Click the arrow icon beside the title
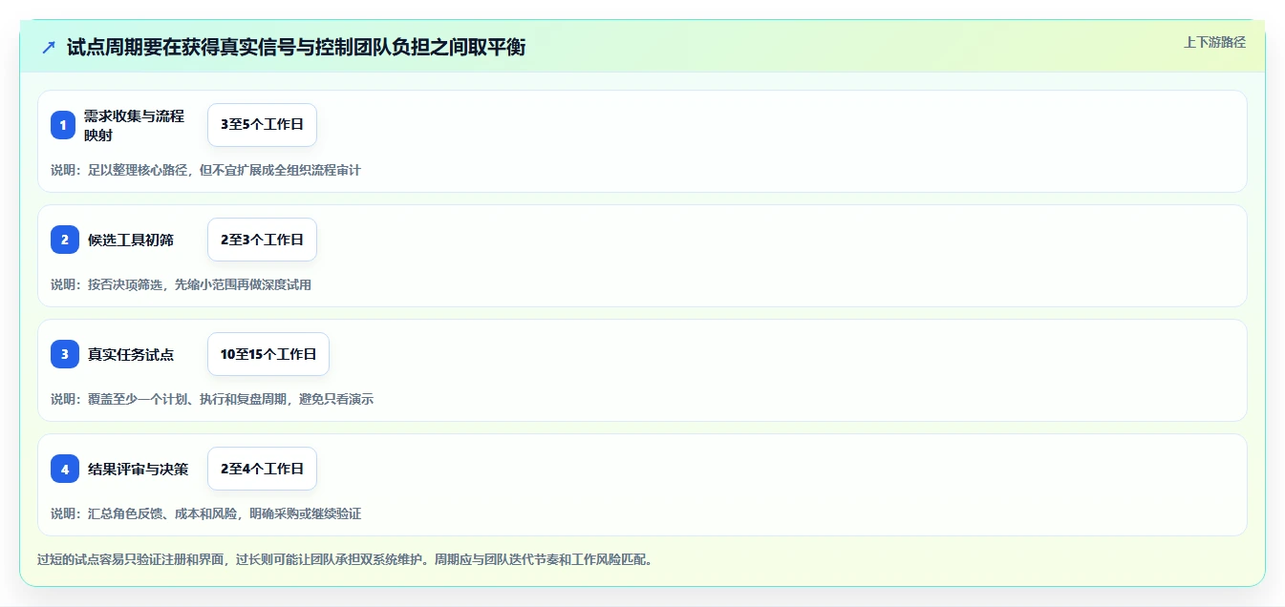This screenshot has width=1285, height=607. 49,47
